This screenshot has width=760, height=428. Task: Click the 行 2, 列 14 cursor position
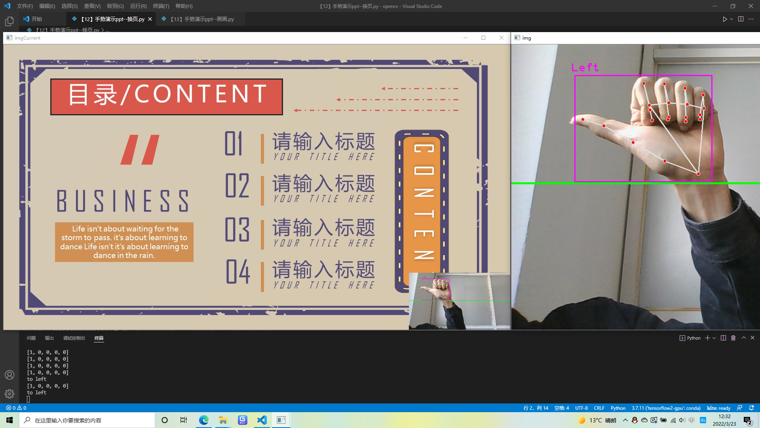(536, 408)
